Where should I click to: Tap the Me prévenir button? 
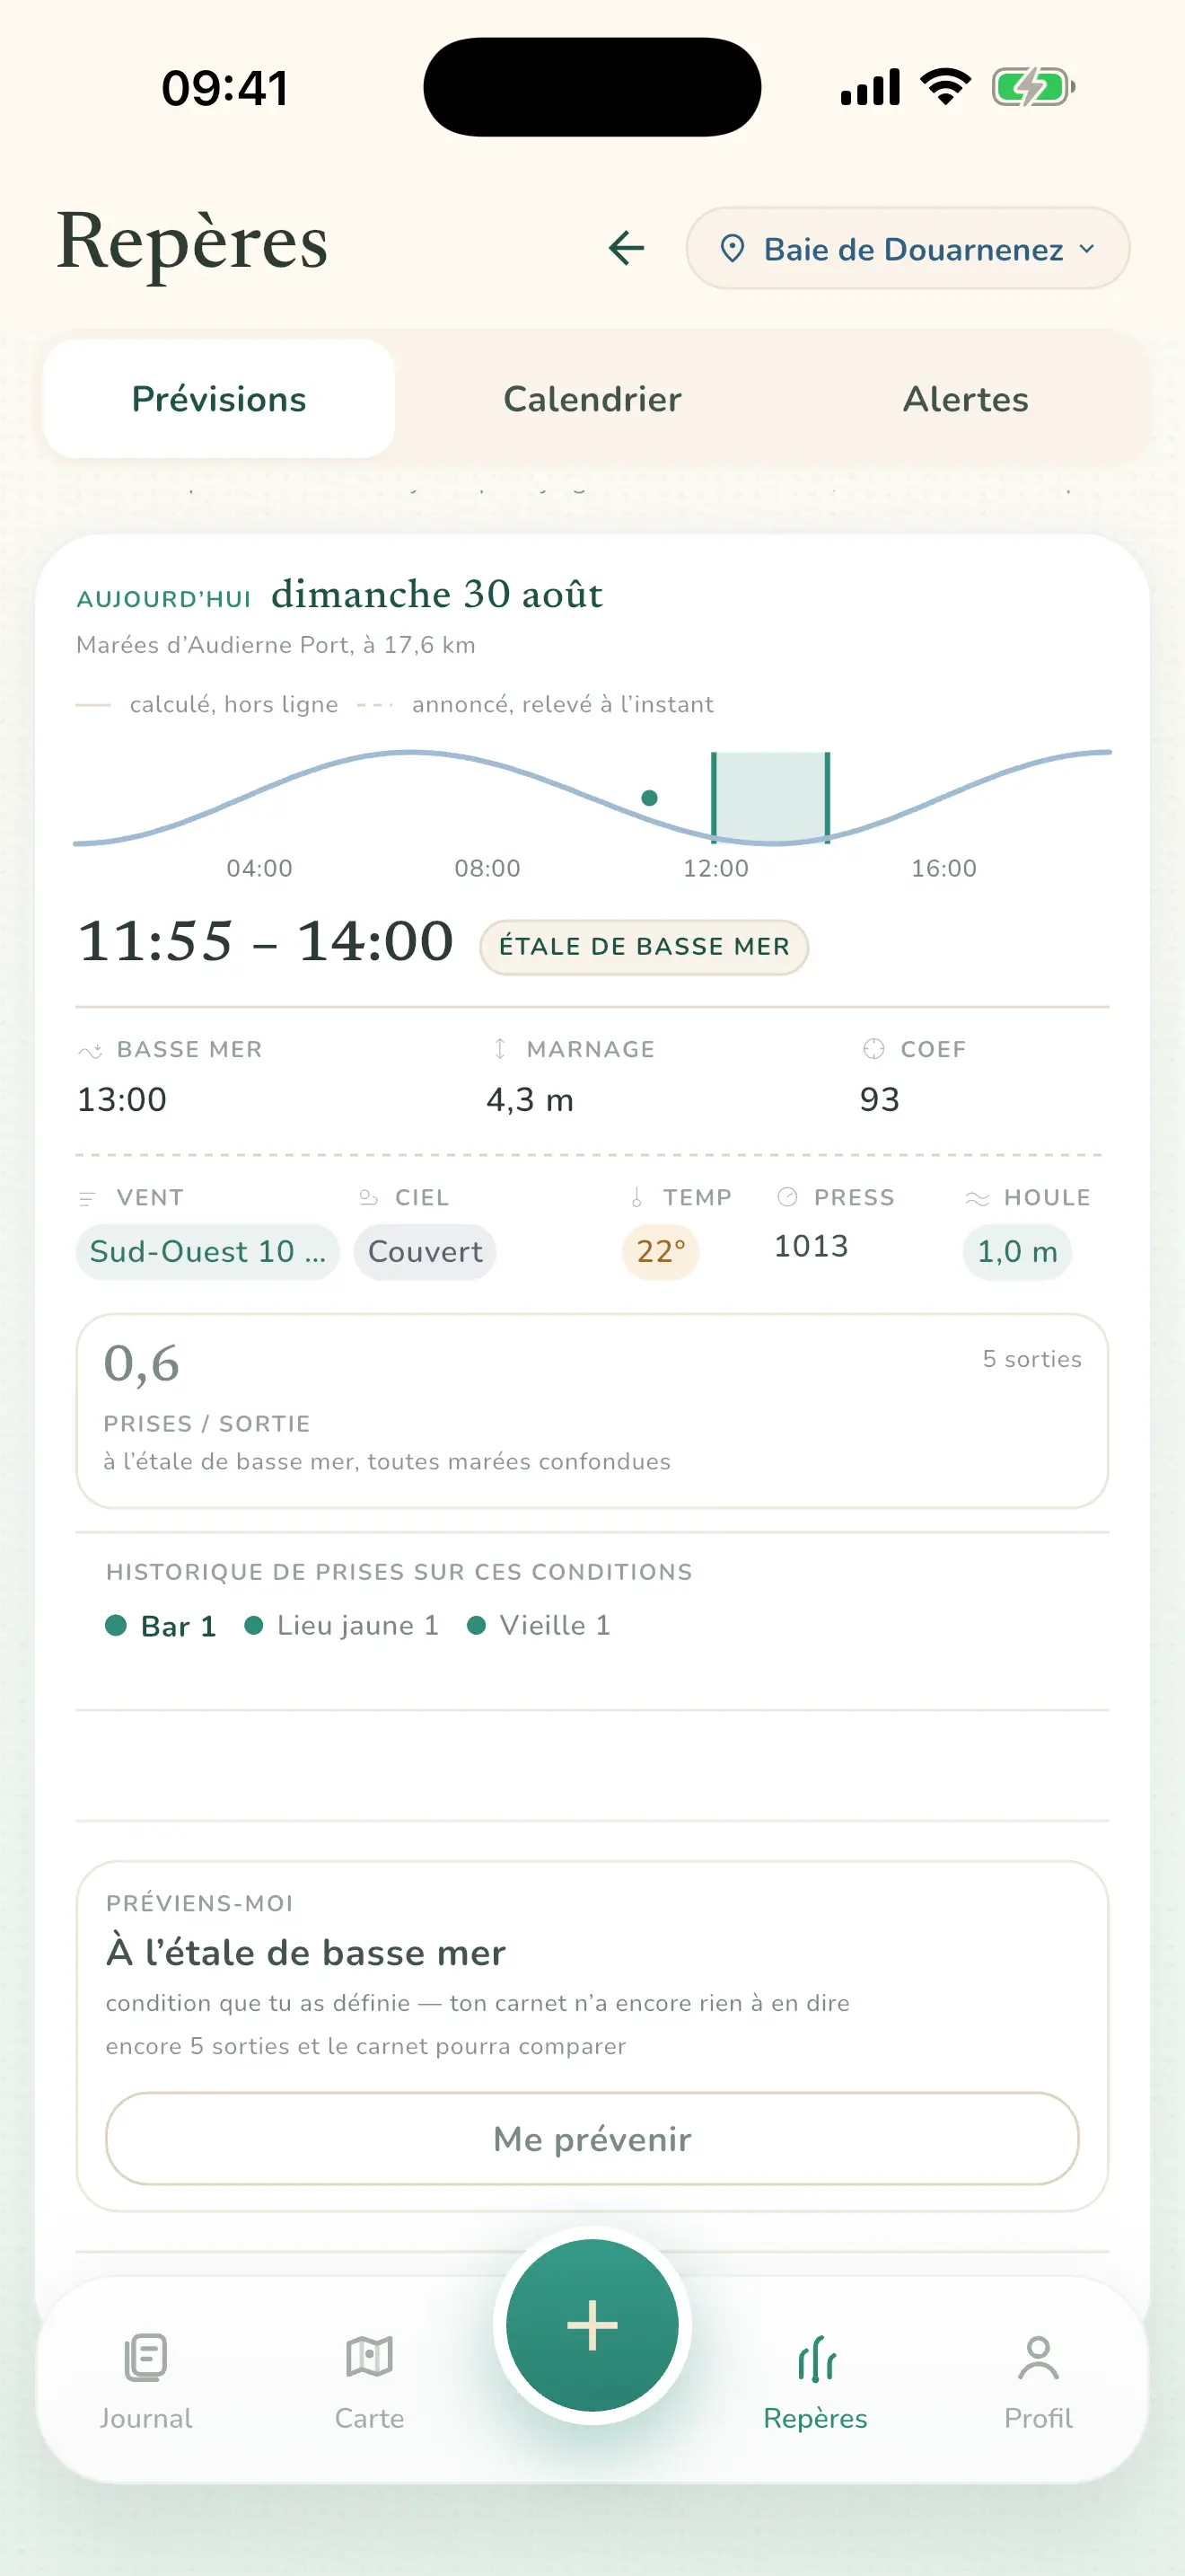click(x=592, y=2138)
